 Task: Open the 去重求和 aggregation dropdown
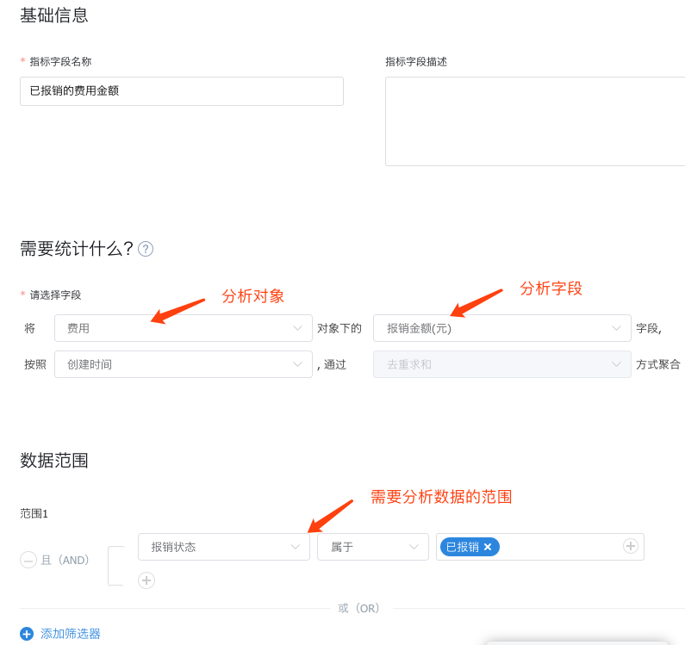click(x=501, y=364)
